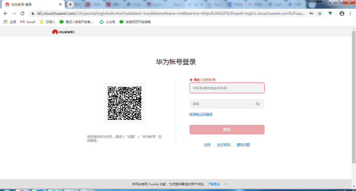356x191 pixels.
Task: Open a new tab with the plus button
Action: pyautogui.click(x=70, y=4)
